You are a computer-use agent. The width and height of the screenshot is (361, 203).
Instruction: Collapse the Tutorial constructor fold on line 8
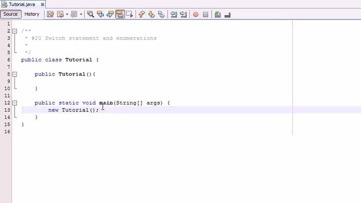(x=15, y=74)
